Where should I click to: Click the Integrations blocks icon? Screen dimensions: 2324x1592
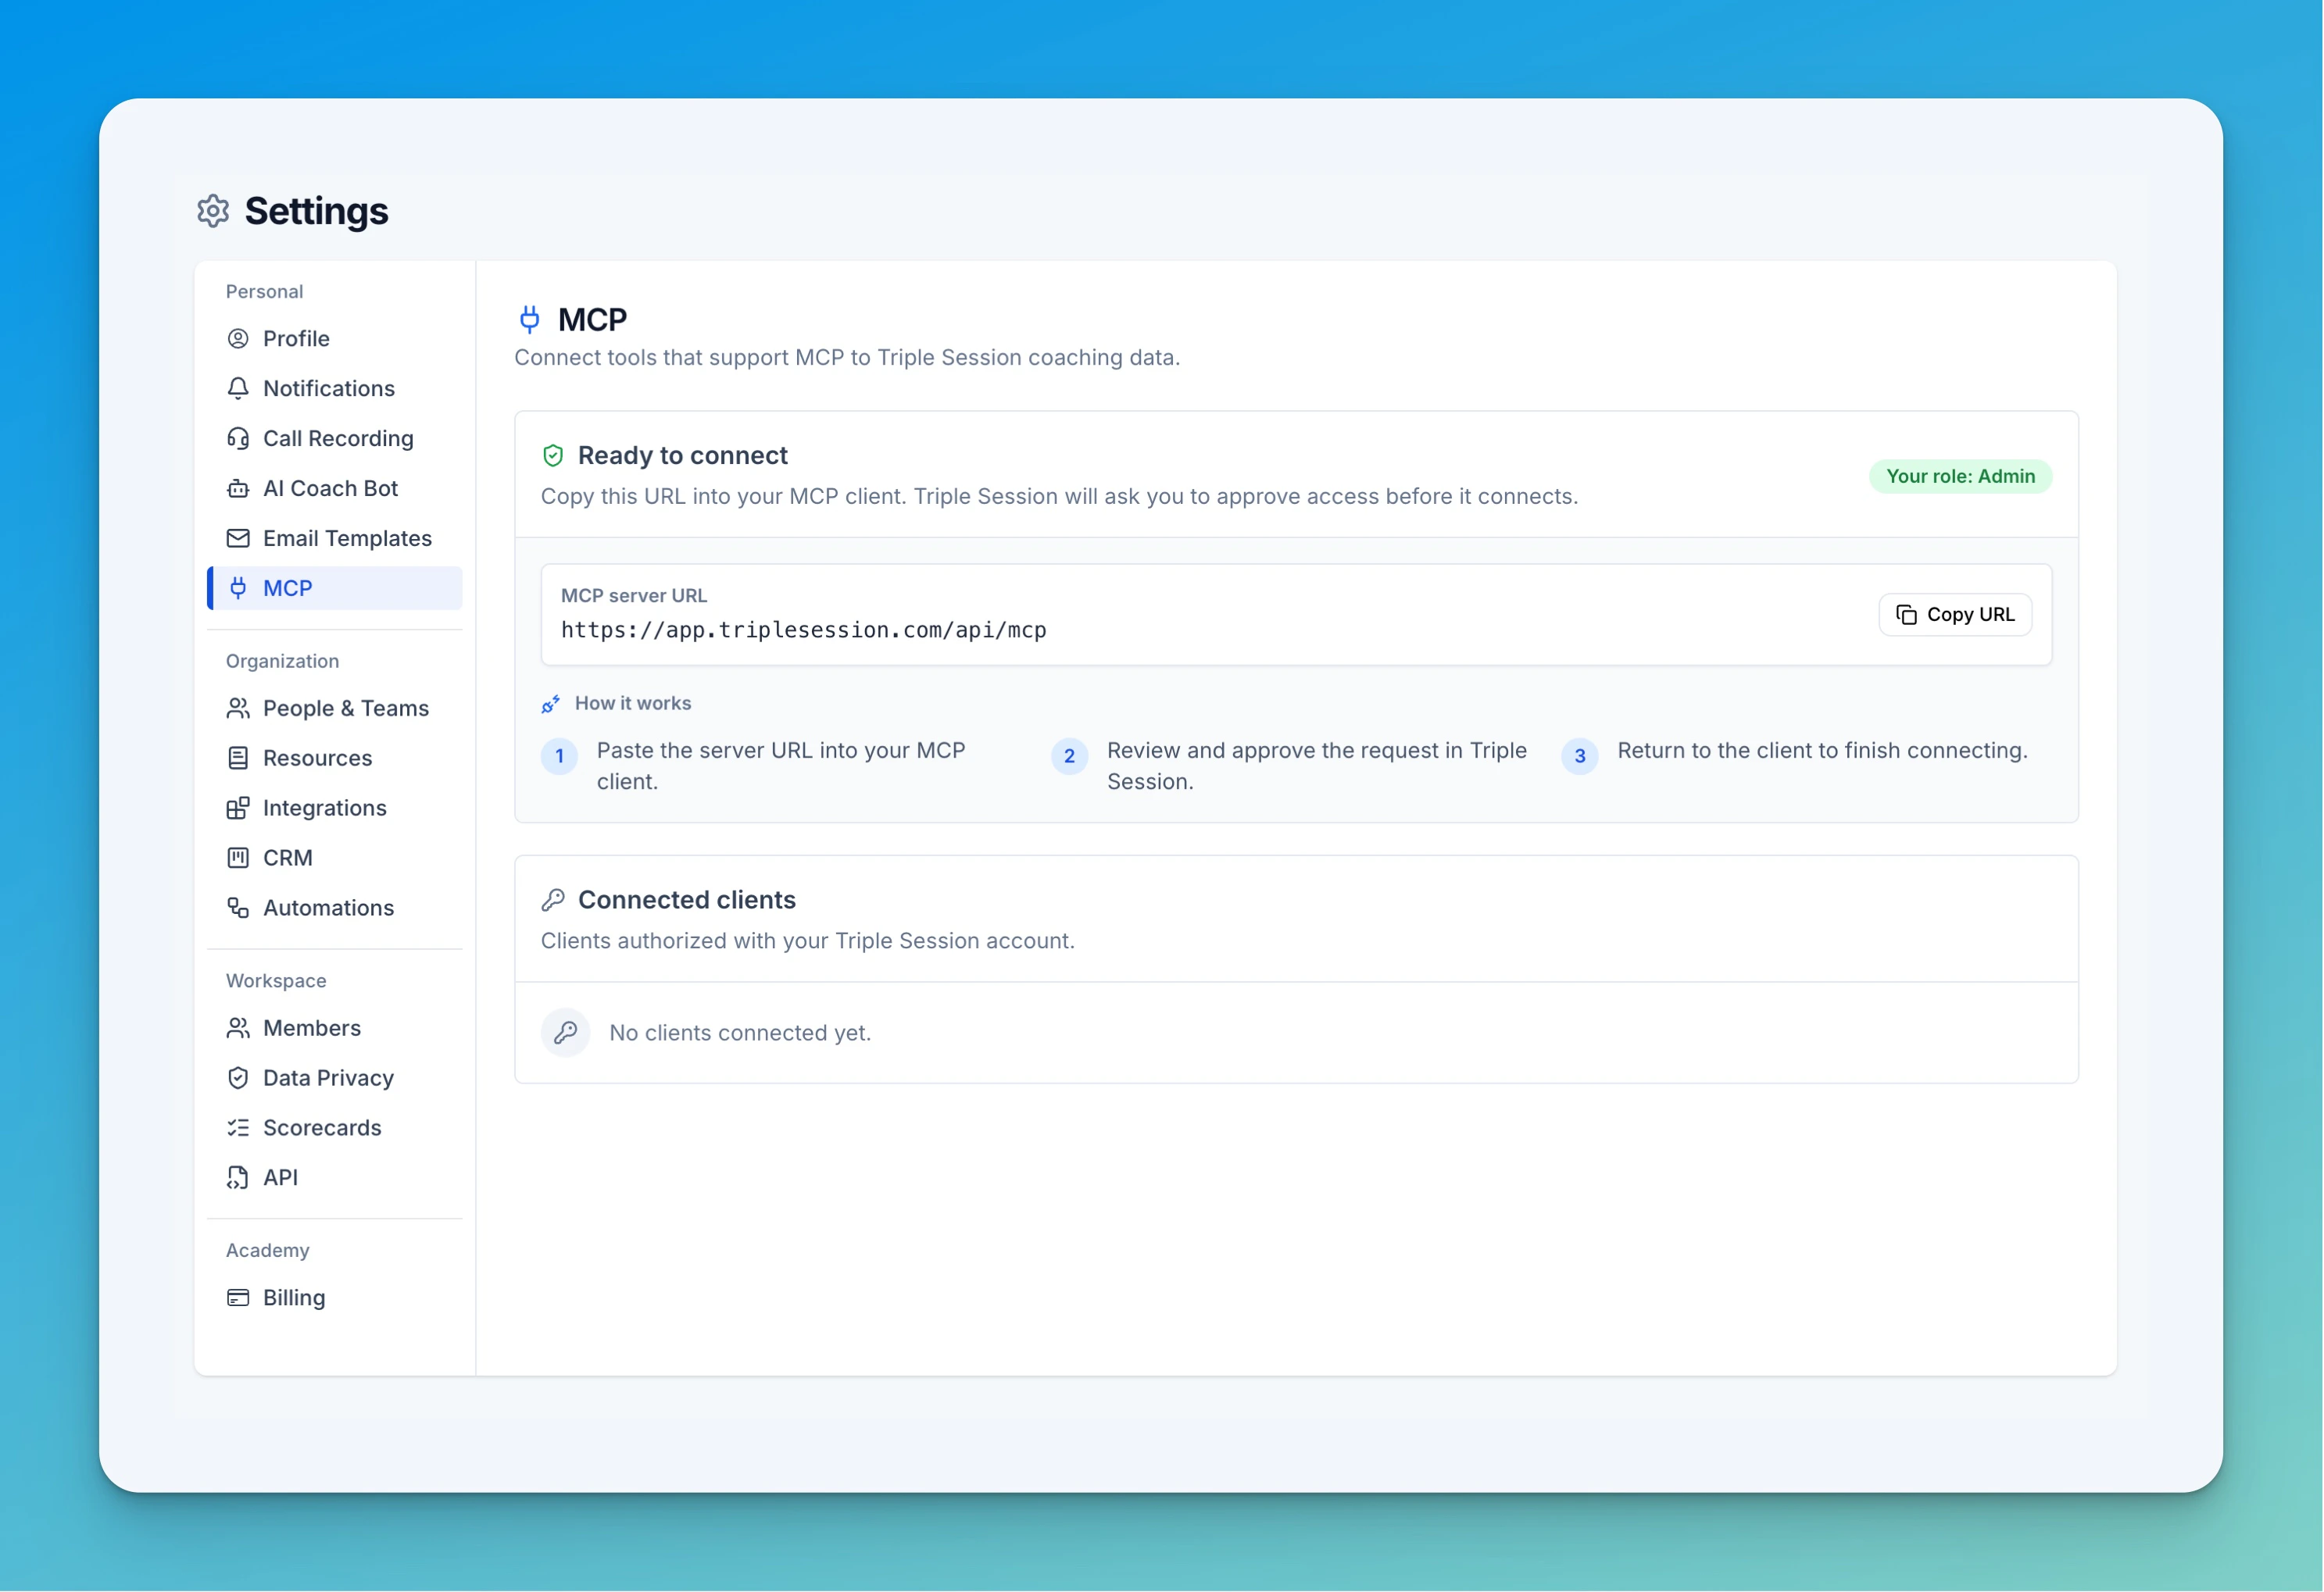point(238,808)
